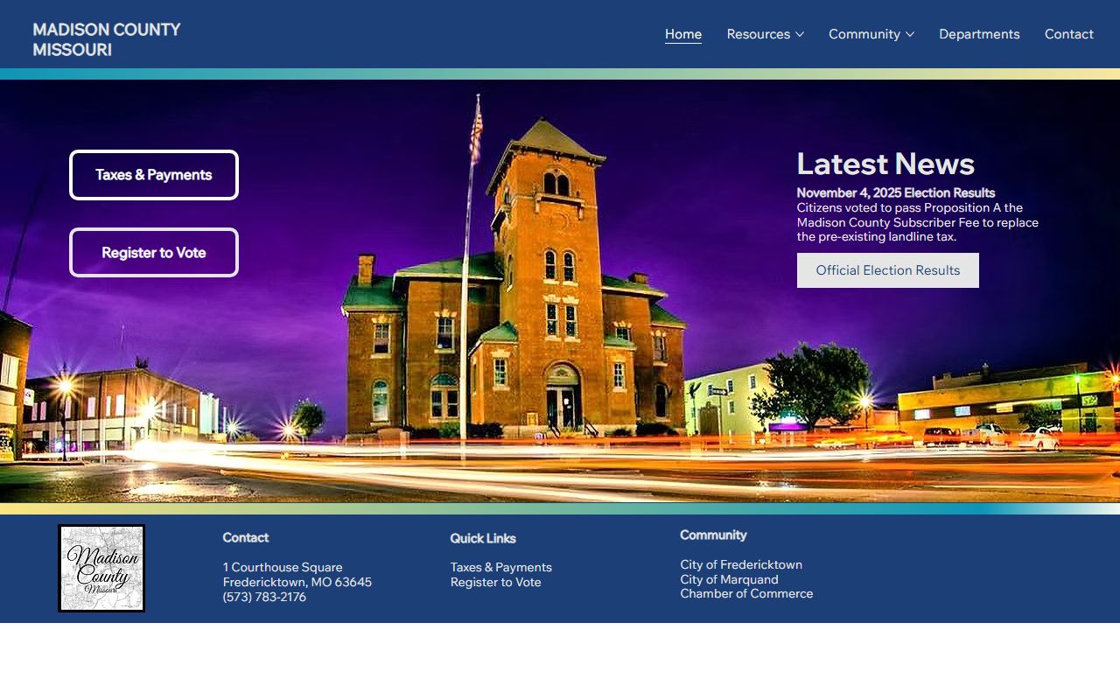
Task: Click the phone number (573) 783-2176
Action: 264,598
